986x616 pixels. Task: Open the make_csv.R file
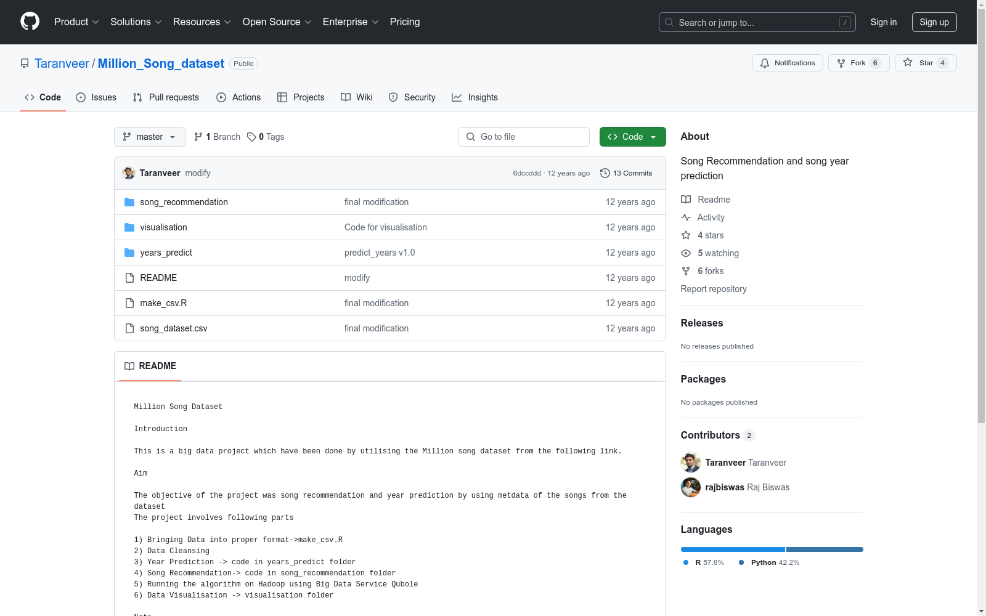[x=163, y=303]
